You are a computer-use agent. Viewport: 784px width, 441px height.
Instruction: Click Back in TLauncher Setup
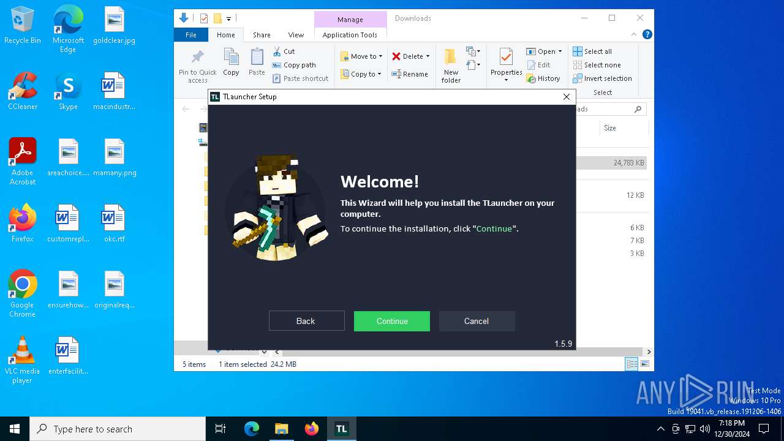click(x=306, y=321)
